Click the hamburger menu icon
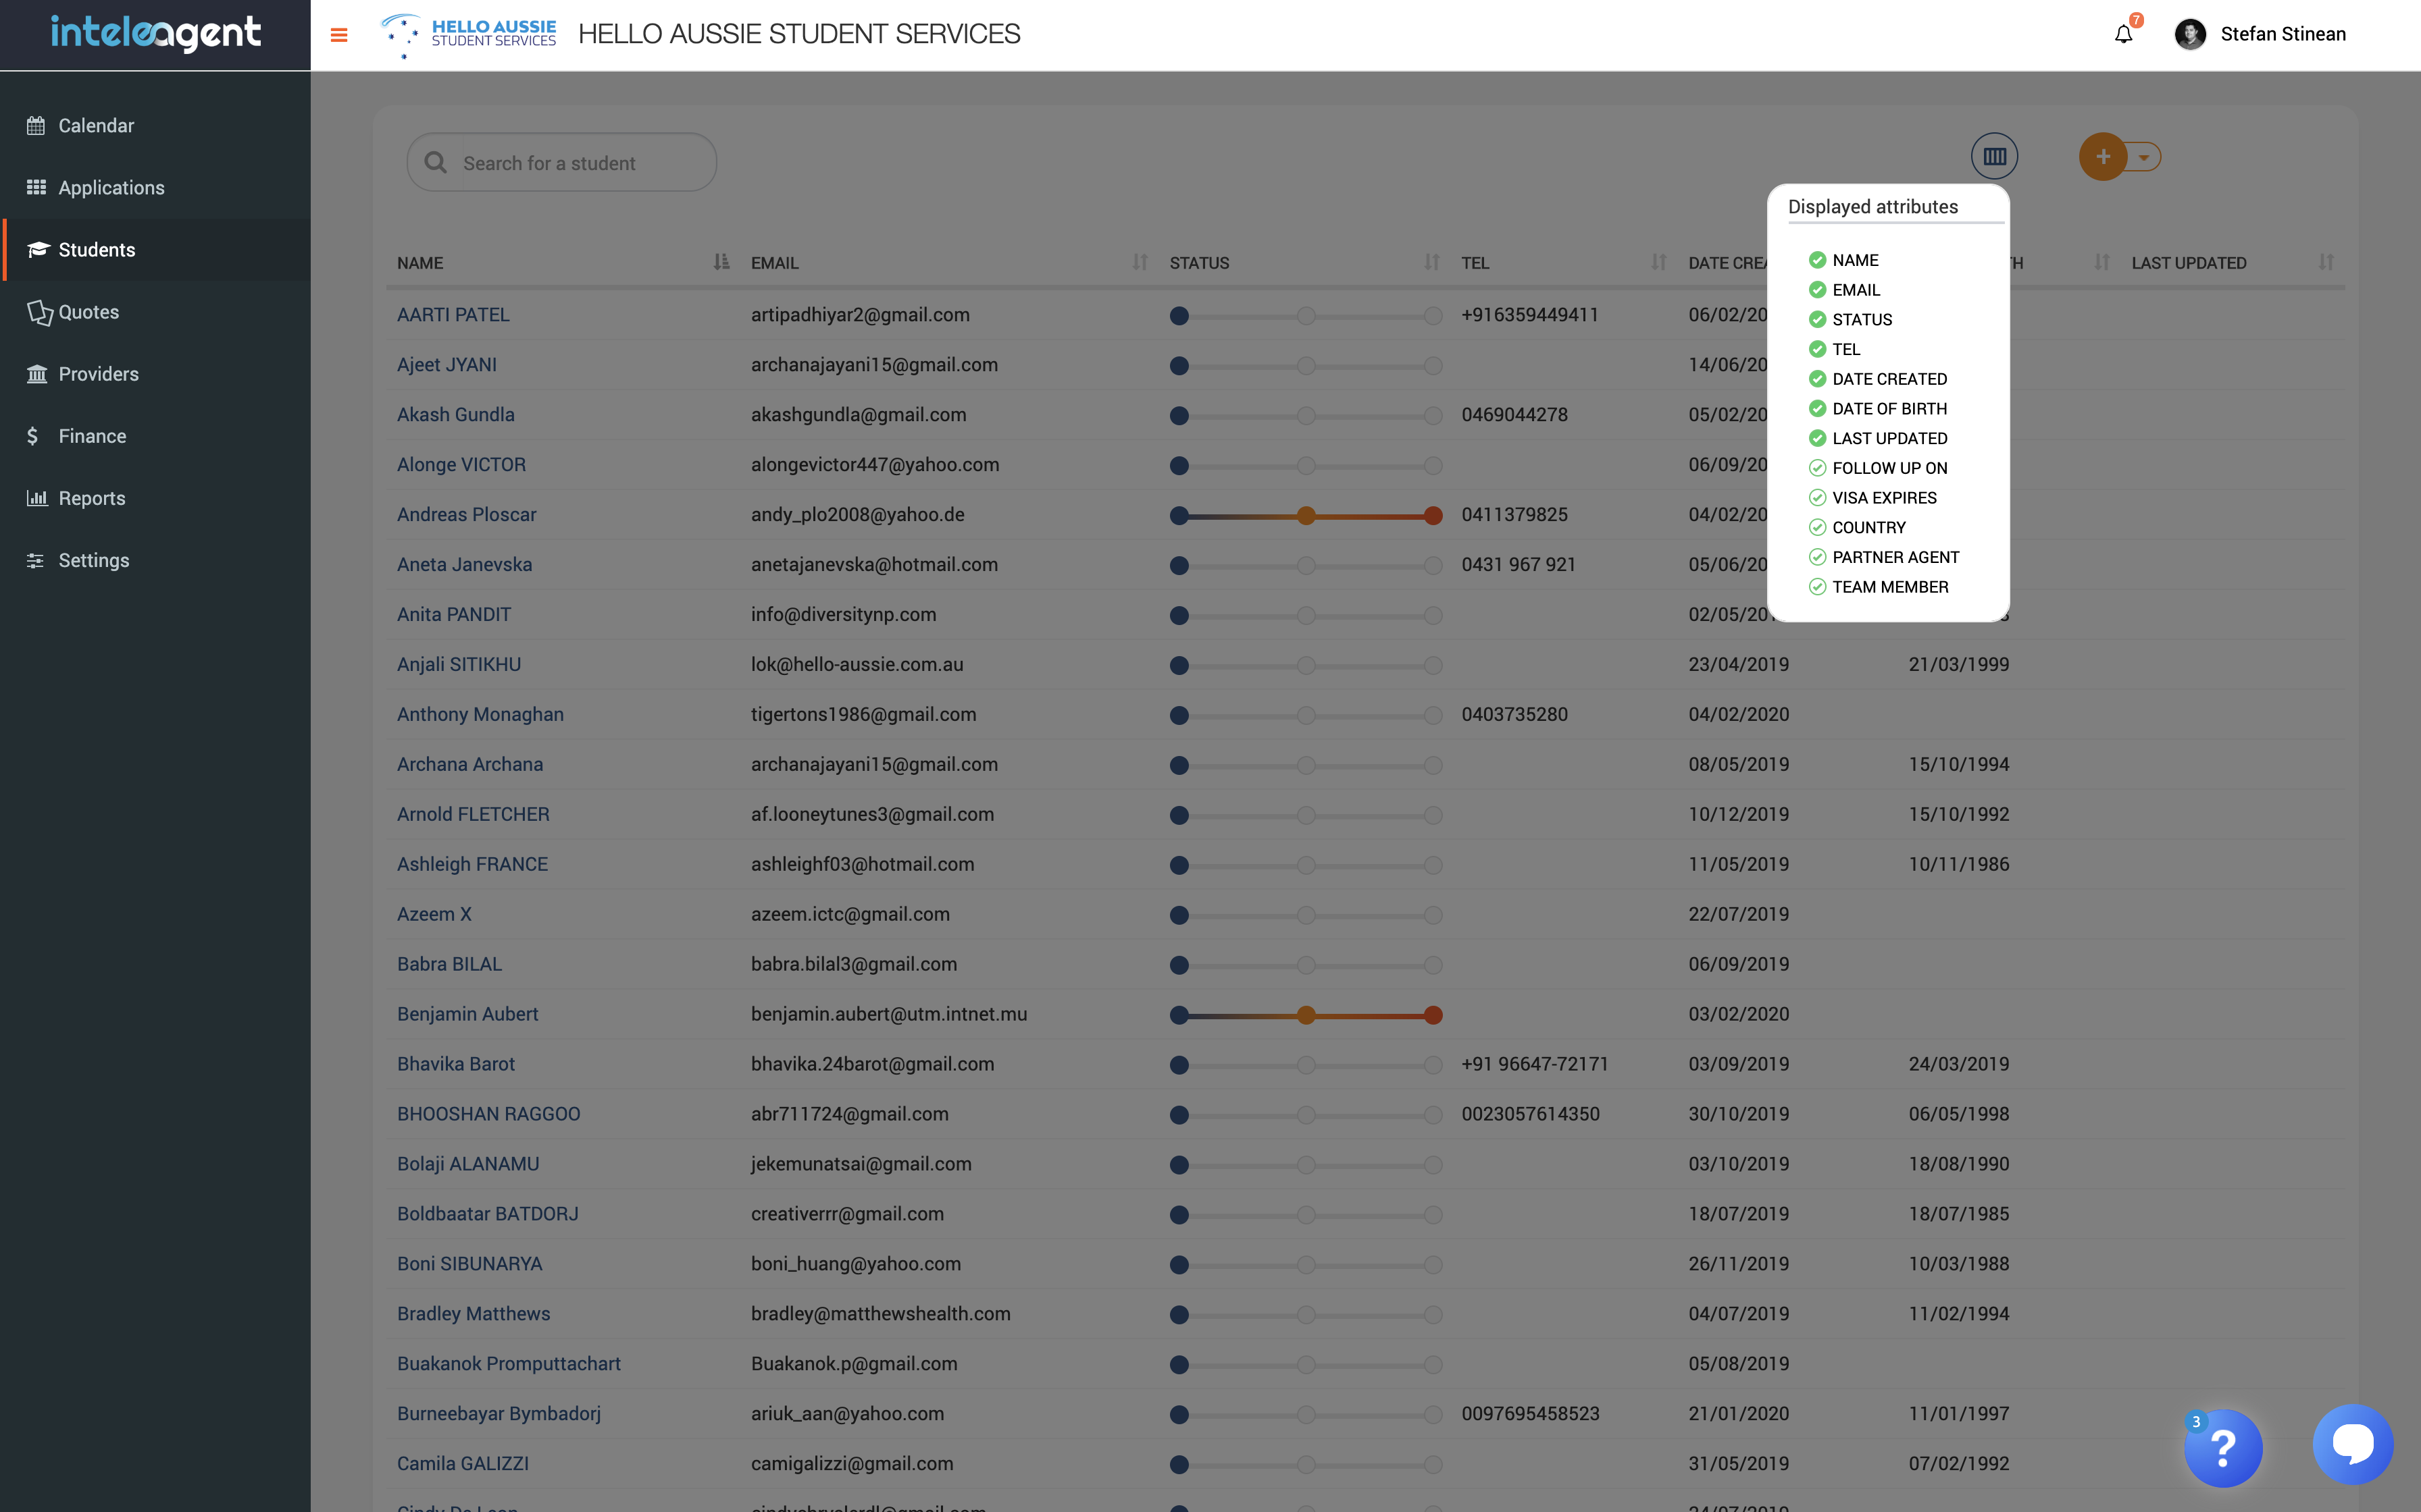Image resolution: width=2421 pixels, height=1512 pixels. point(339,35)
